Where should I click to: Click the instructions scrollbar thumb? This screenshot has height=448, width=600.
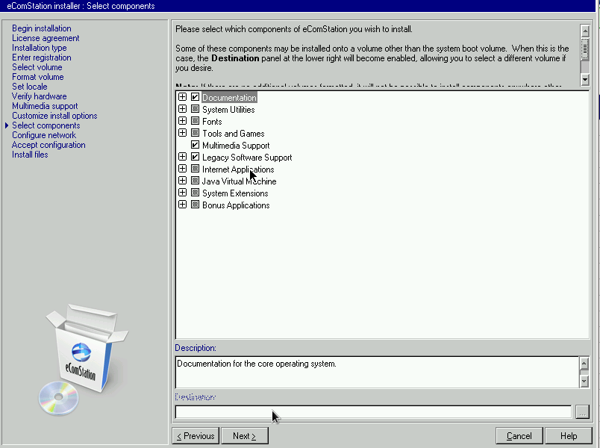click(584, 49)
